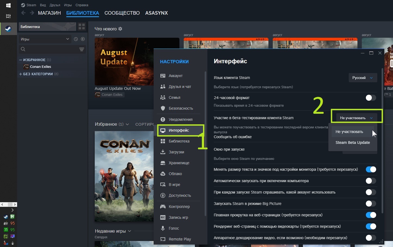
Task: Switch library to grid view icon
Action: pos(82,27)
